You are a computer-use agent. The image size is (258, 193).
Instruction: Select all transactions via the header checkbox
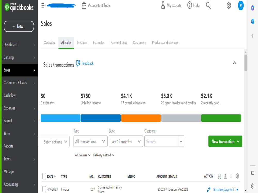click(x=44, y=176)
